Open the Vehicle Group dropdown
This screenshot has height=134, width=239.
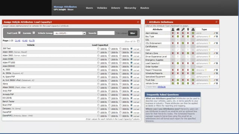[69, 33]
